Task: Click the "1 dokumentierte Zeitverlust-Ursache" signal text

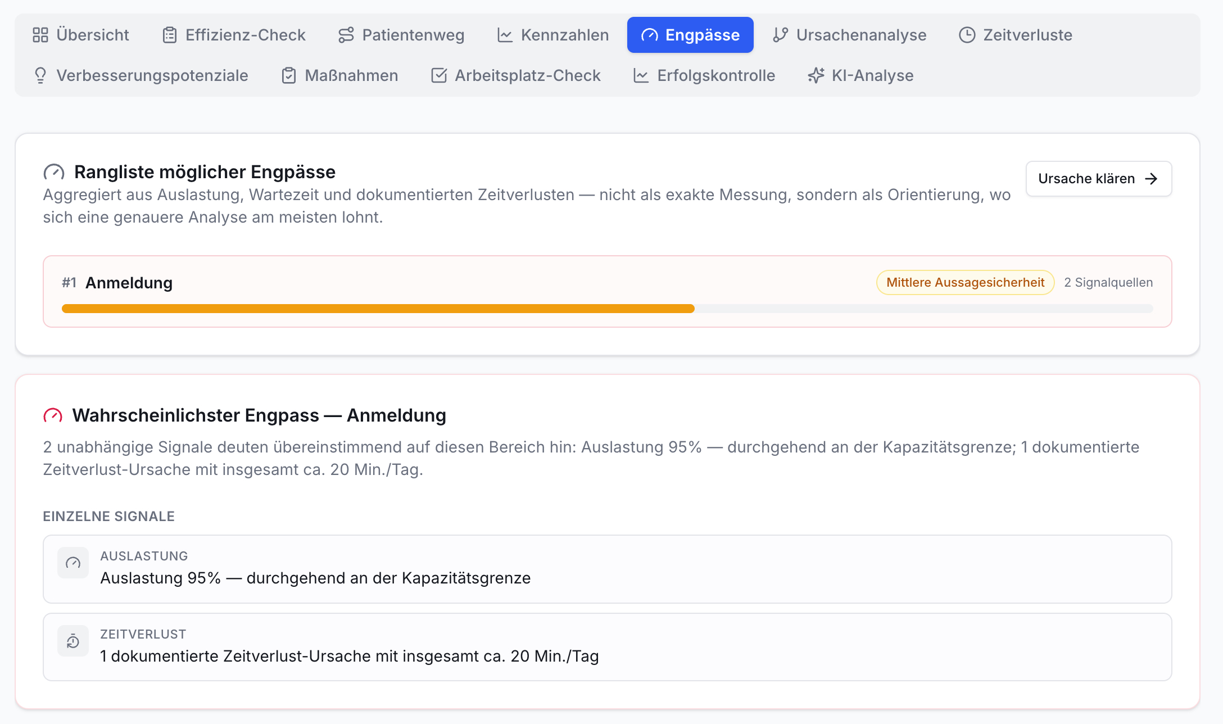Action: tap(350, 656)
